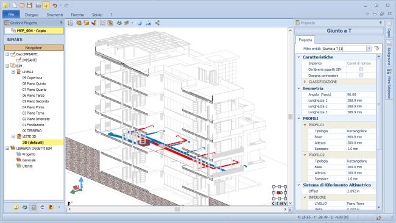The width and height of the screenshot is (396, 223).
Task: Click the highlighted selection pointer icon
Action: coord(46,5)
